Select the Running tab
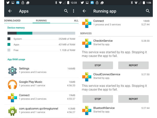 [x=41, y=20]
